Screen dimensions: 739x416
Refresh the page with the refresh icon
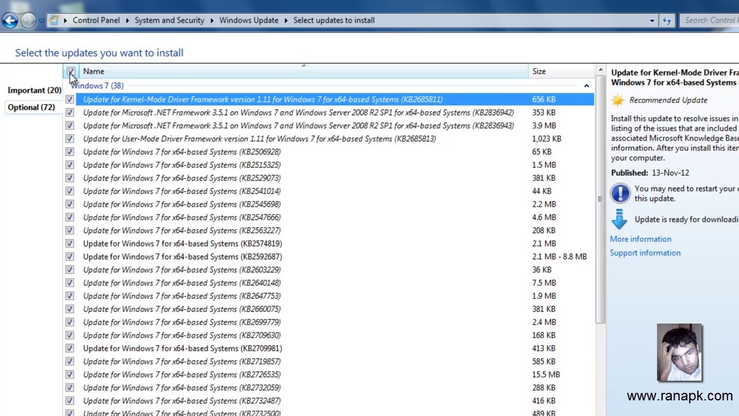(x=667, y=20)
